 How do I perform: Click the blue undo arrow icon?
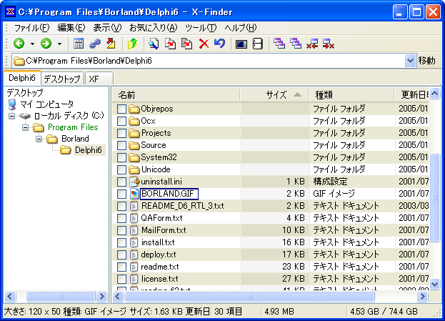(220, 44)
